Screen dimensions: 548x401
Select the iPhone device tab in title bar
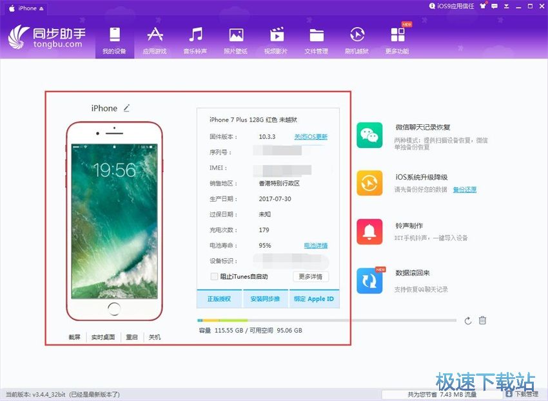[x=26, y=8]
